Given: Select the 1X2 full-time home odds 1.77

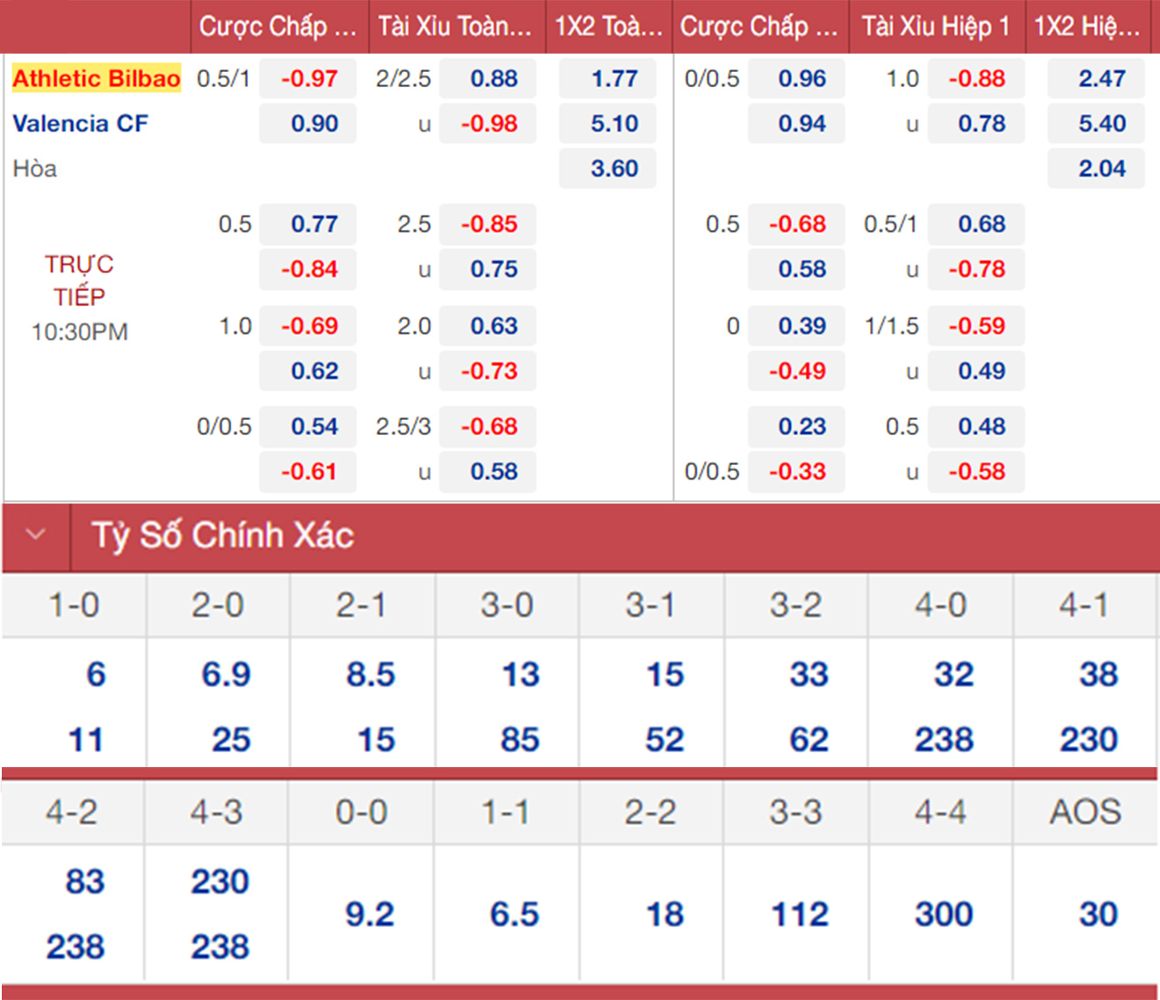Looking at the screenshot, I should click(607, 78).
